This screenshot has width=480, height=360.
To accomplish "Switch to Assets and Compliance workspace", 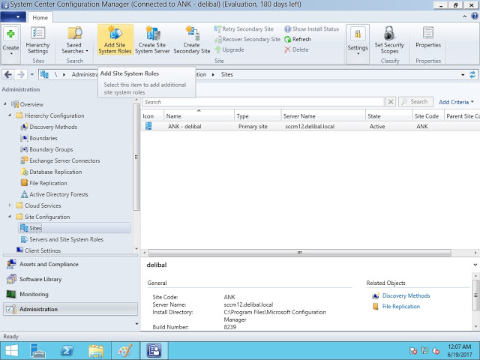I will [49, 264].
